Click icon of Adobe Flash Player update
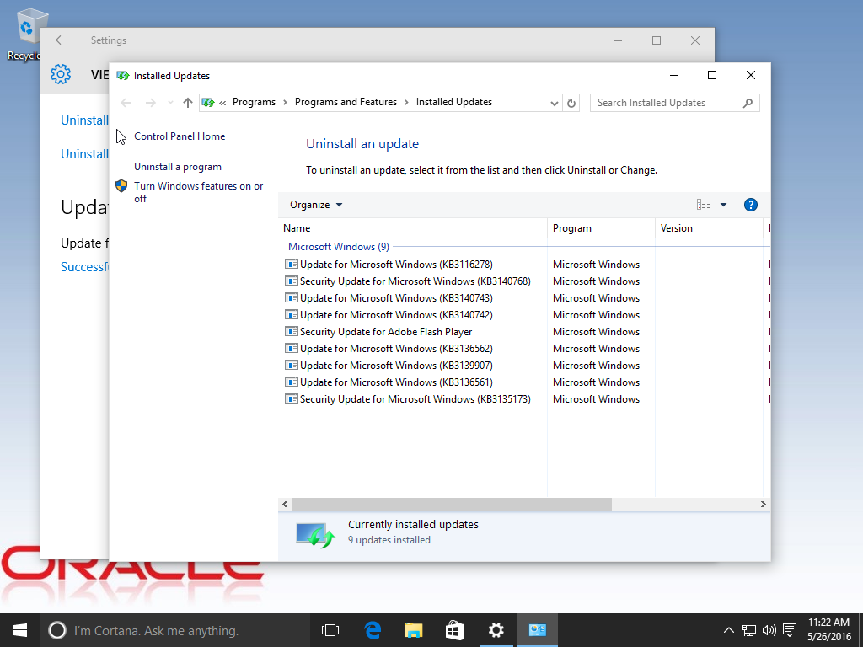Viewport: 863px width, 647px height. pos(291,332)
